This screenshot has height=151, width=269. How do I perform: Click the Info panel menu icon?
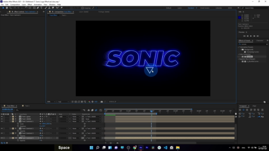point(243,12)
